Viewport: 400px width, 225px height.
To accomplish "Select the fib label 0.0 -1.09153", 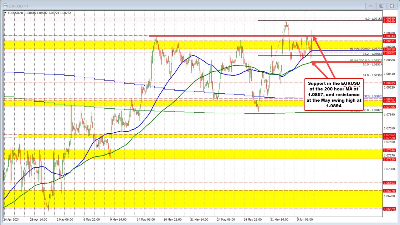I will point(374,19).
